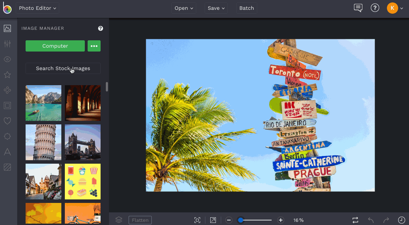Click the zoom in plus button
Viewport: 409px width, 225px height.
[280, 220]
